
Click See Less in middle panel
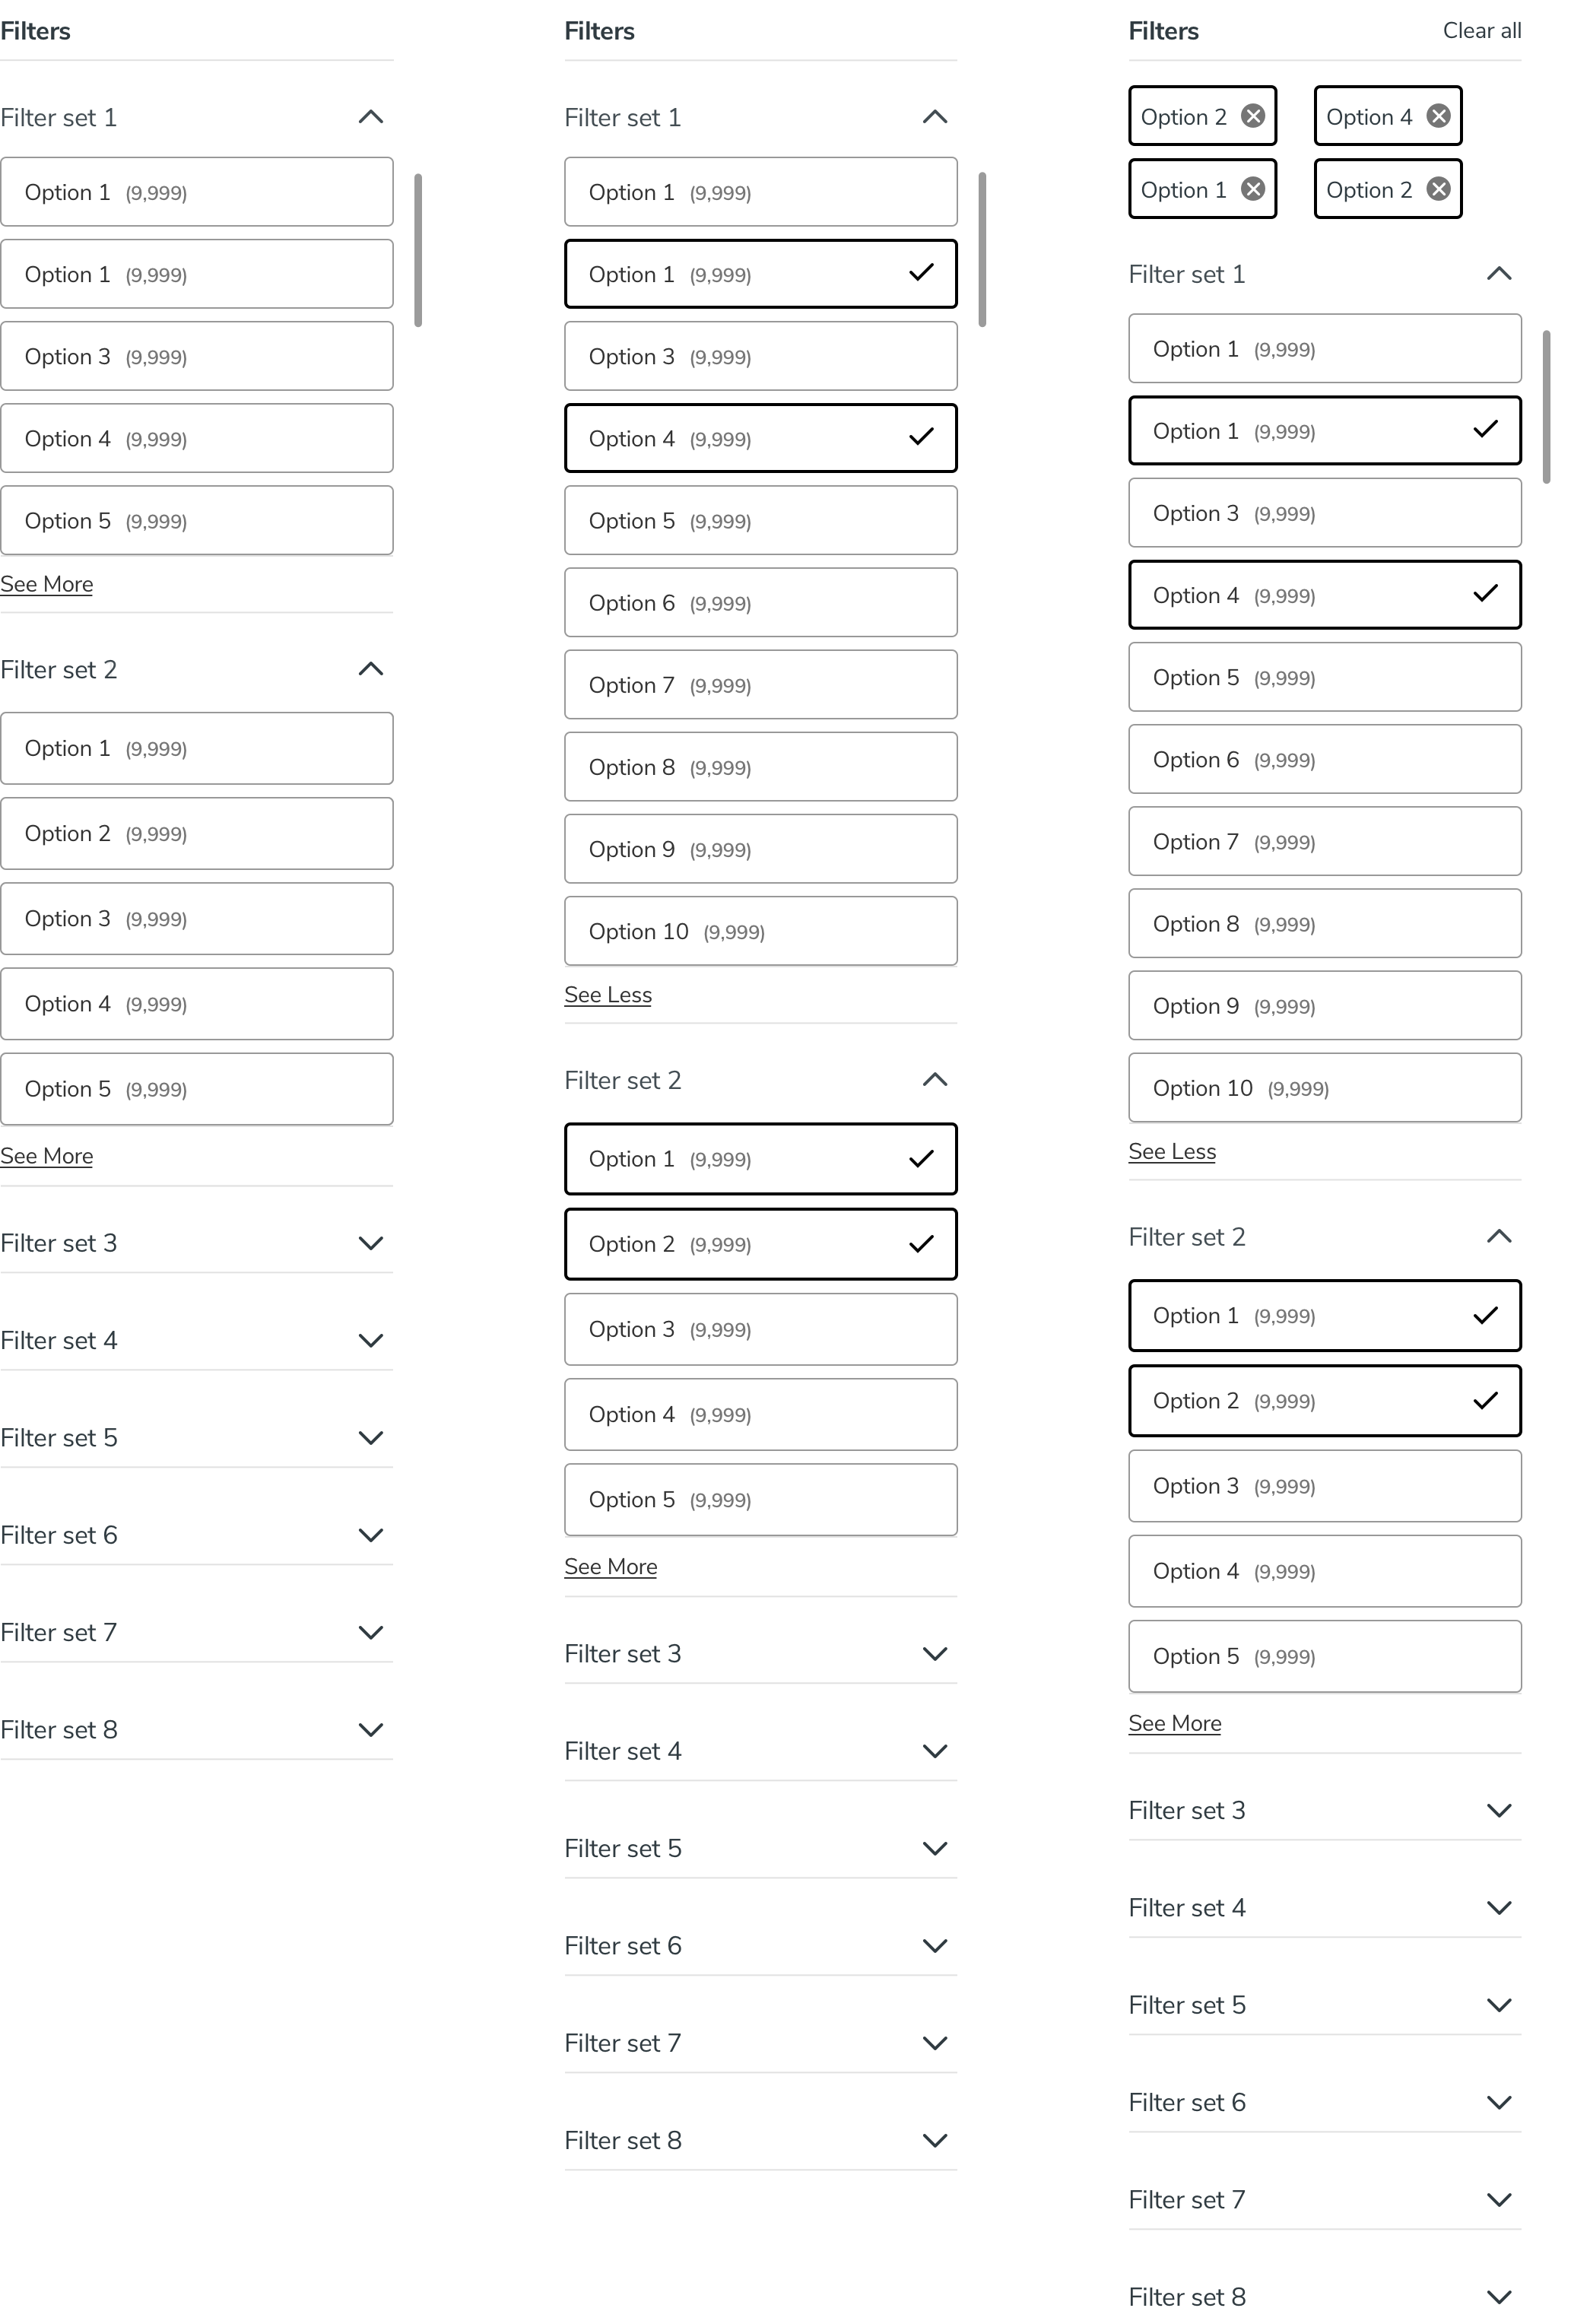608,995
